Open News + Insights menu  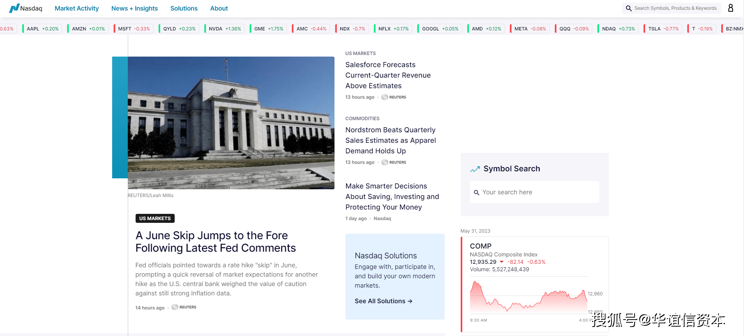pyautogui.click(x=134, y=8)
